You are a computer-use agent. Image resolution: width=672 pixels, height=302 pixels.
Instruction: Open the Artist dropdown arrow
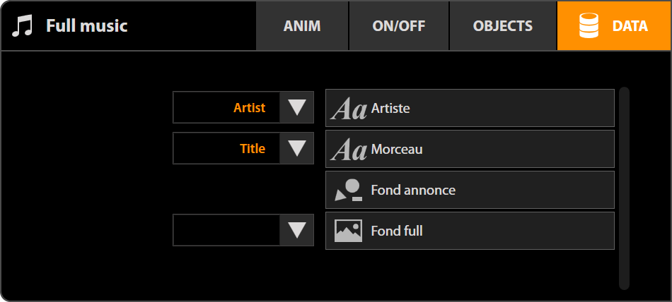point(297,108)
